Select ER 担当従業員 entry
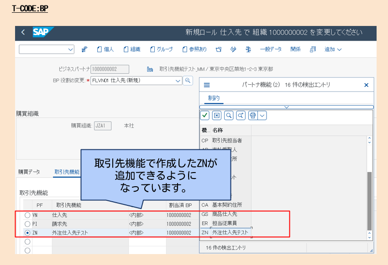The height and width of the screenshot is (265, 388). tap(225, 223)
